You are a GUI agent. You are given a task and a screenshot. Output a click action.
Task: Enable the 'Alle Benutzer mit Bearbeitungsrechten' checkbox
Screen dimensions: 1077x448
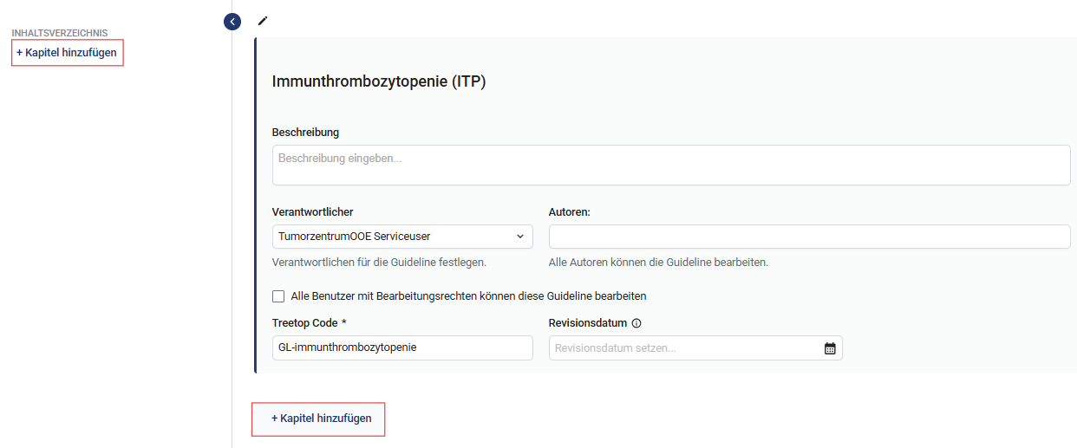(278, 296)
